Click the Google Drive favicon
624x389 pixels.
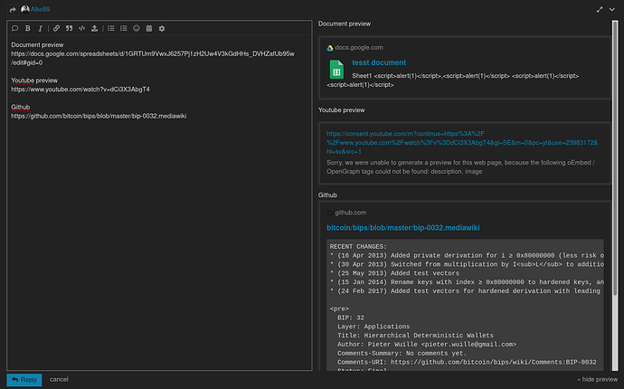[330, 48]
